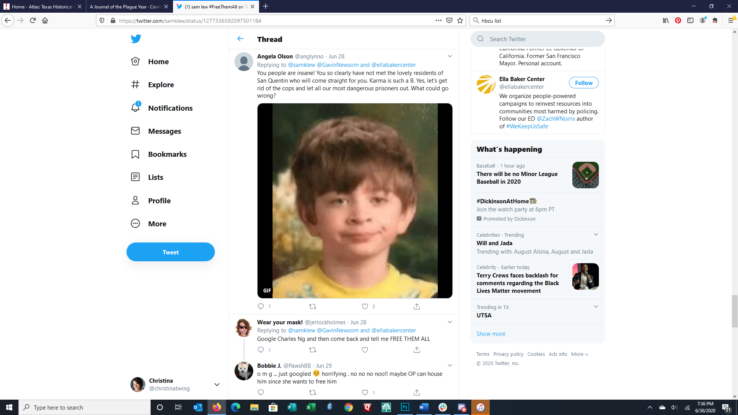Screen dimensions: 738x415
Task: Share the Wear your mask! tweet
Action: click(417, 350)
